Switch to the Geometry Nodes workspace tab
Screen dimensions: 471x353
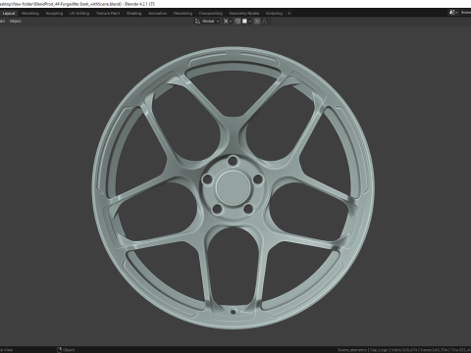[244, 14]
